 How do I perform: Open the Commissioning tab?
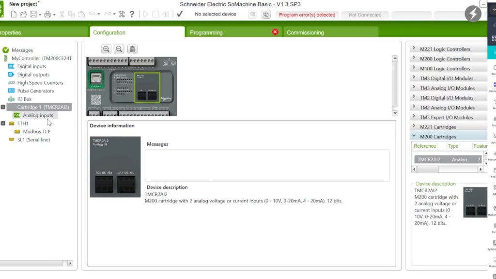coord(305,32)
